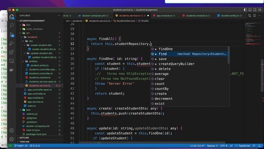Screen dimensions: 264x149
Task: Select the delete suggestion
Action: pos(189,69)
